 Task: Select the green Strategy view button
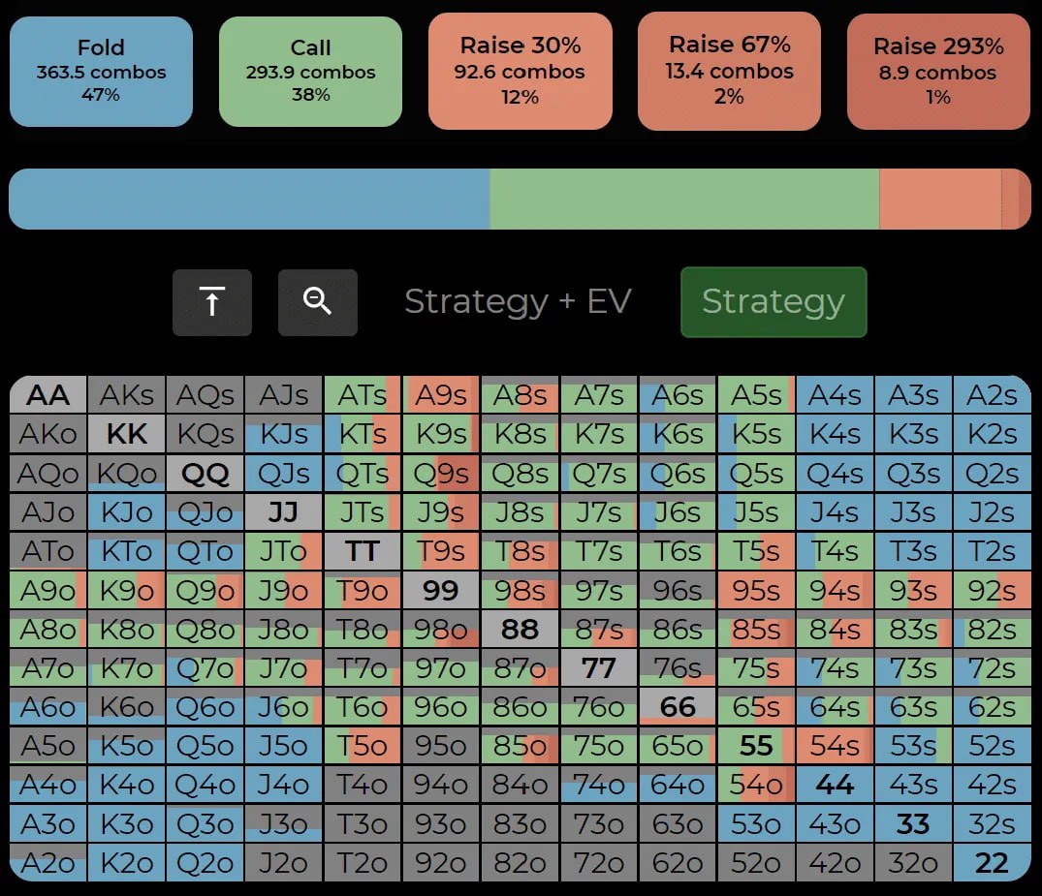tap(773, 302)
